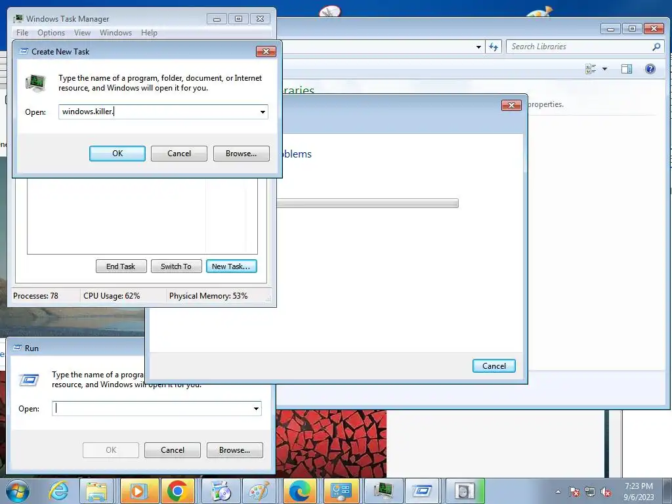Open the Control Panel taskbar icon
Image resolution: width=672 pixels, height=504 pixels.
(341, 491)
